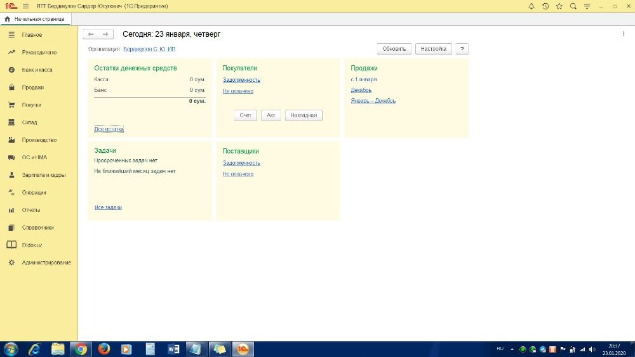
Task: Open Firefox from taskbar
Action: coord(104,349)
